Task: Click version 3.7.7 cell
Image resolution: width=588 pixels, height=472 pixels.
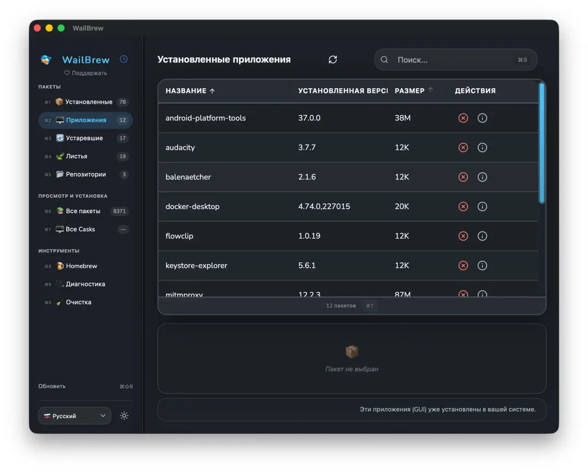Action: [307, 148]
